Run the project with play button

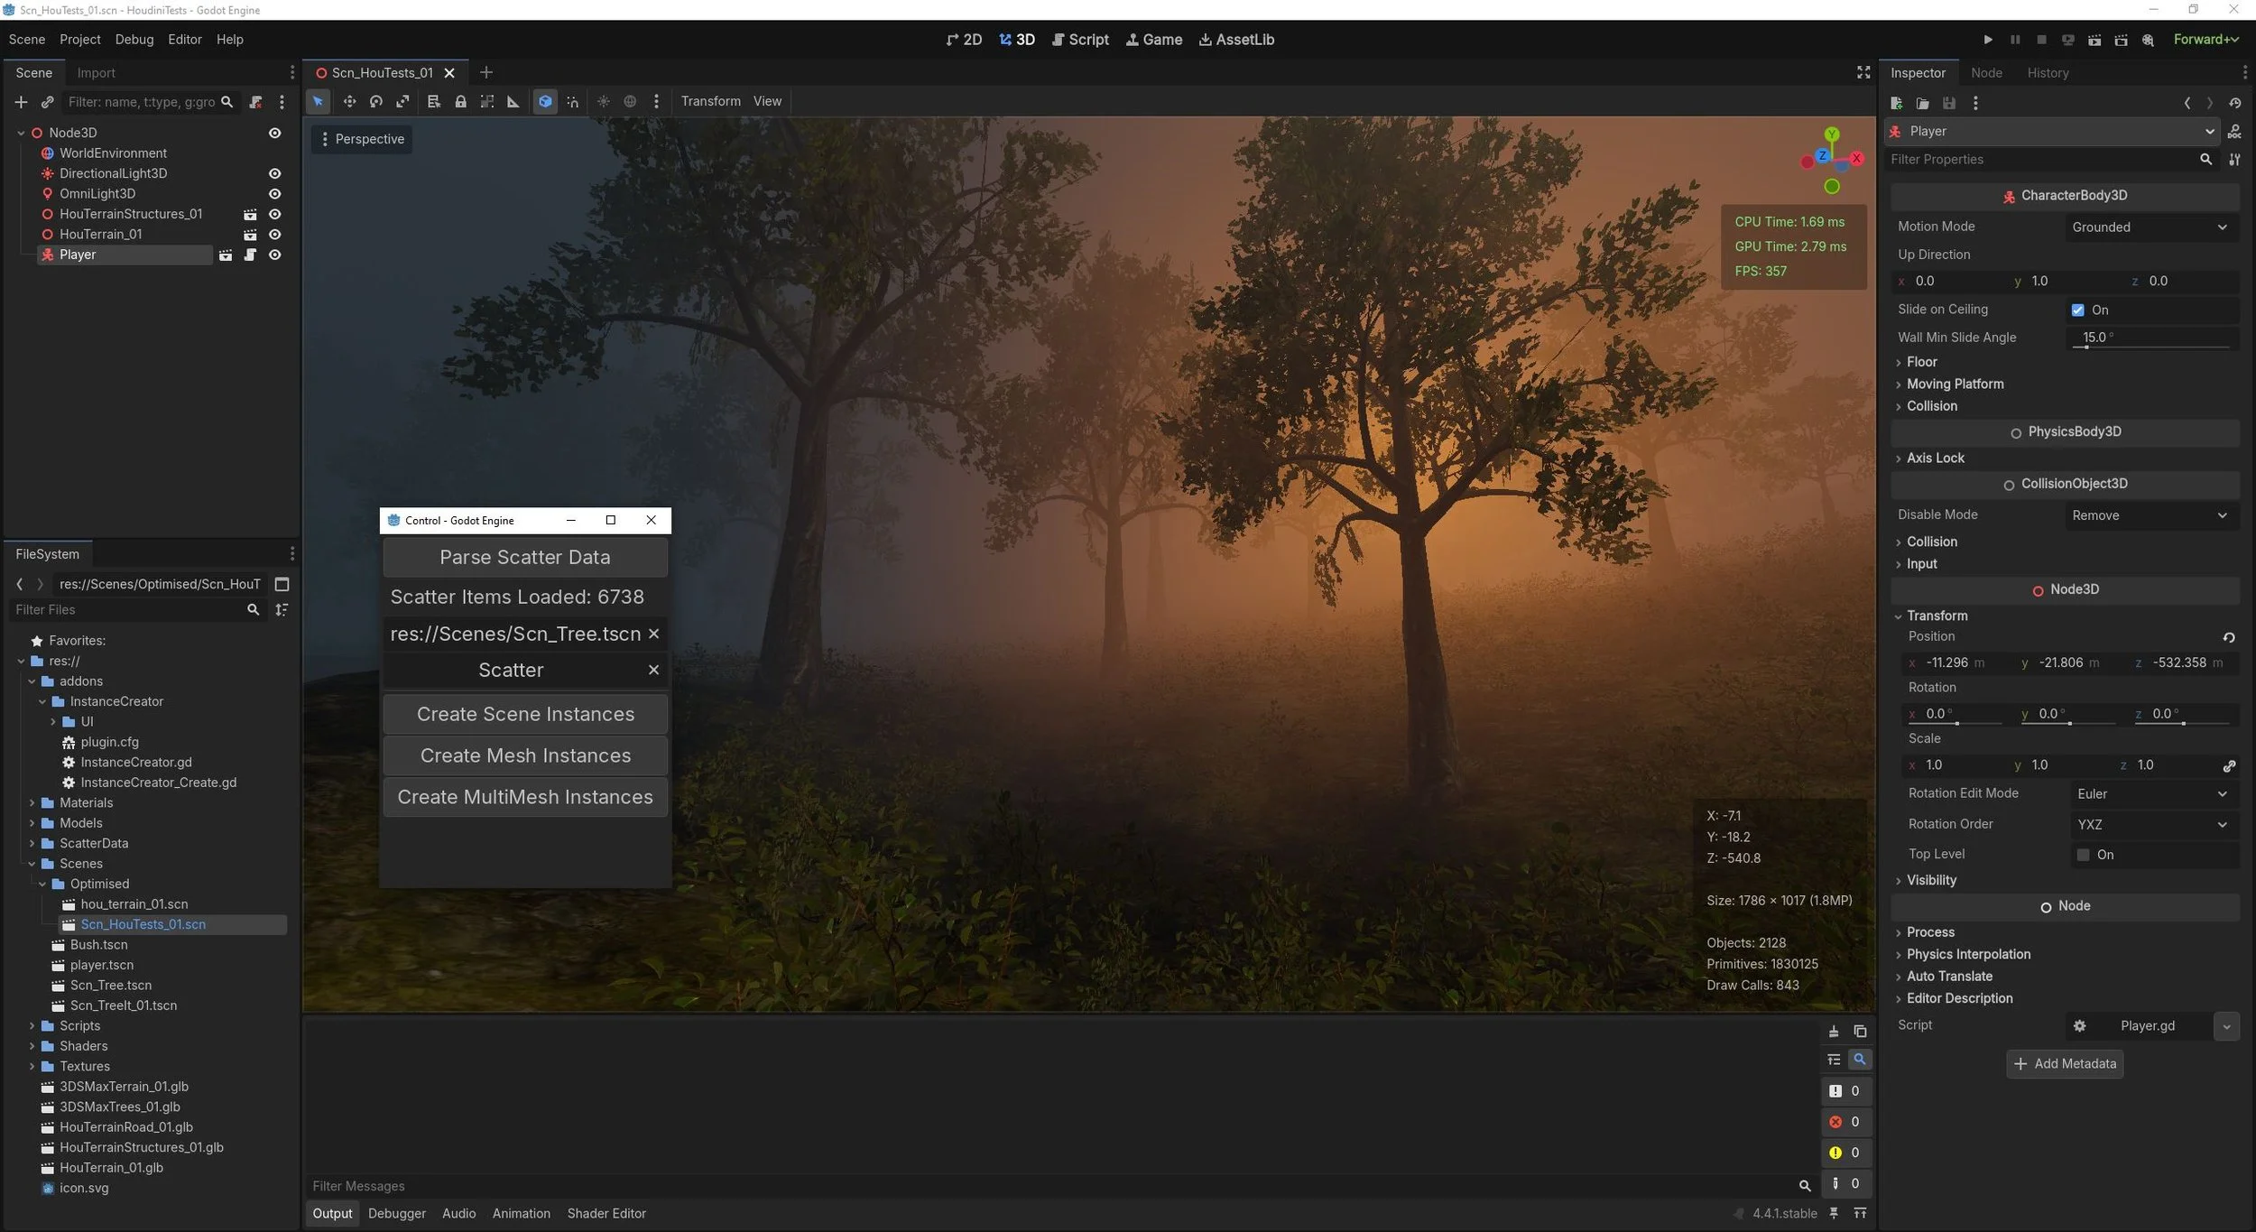[x=1987, y=40]
